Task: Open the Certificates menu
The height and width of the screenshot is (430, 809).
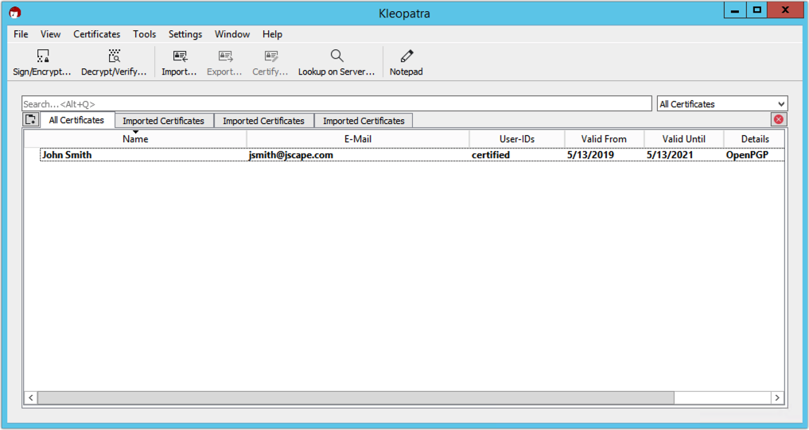Action: pyautogui.click(x=96, y=34)
